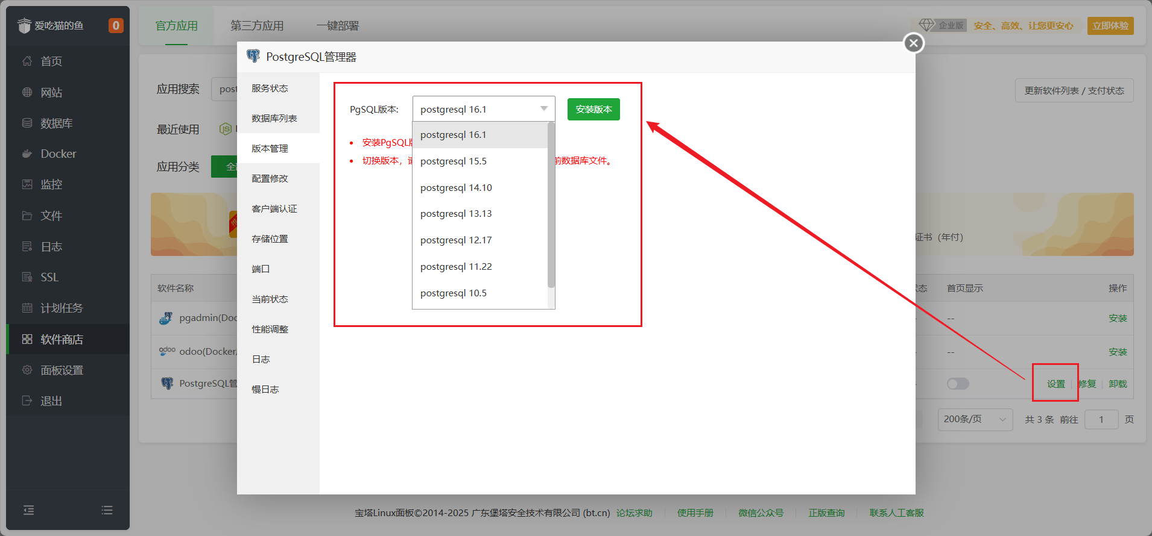
Task: Click the home icon in sidebar
Action: point(27,61)
